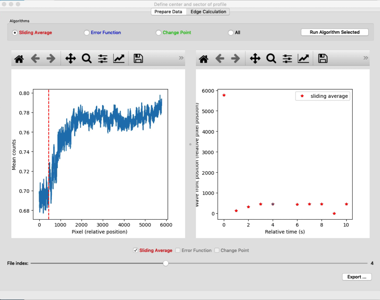Save the left figure with disk icon
This screenshot has height=300, width=380.
point(138,59)
